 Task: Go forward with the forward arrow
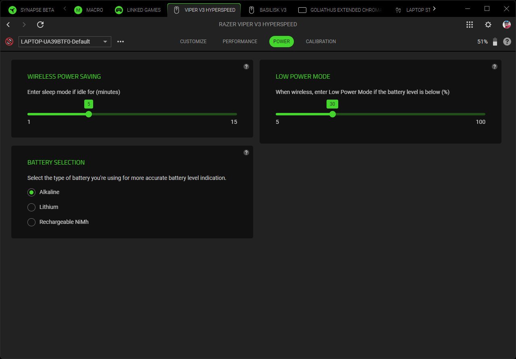pos(24,25)
